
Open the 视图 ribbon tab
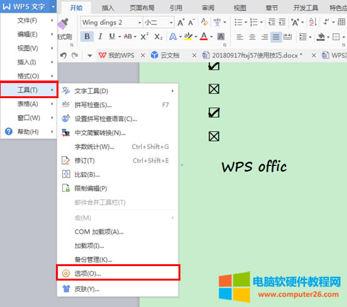pos(240,8)
